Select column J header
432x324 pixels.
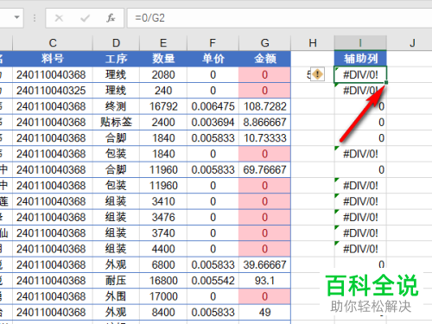point(412,43)
